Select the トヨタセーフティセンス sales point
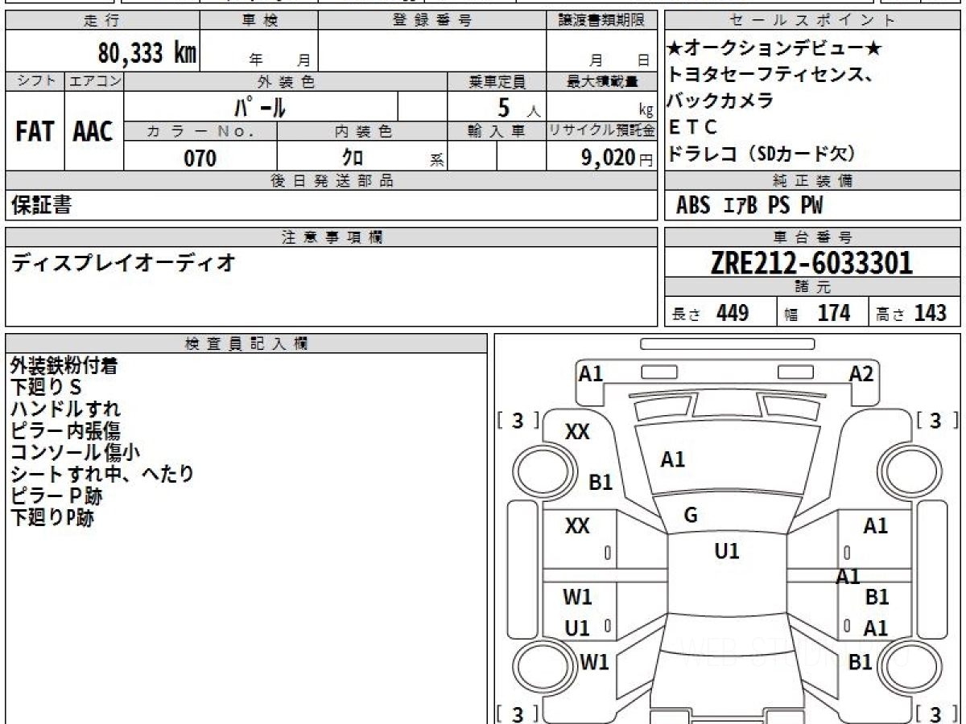Viewport: 966px width, 724px height. [x=771, y=75]
